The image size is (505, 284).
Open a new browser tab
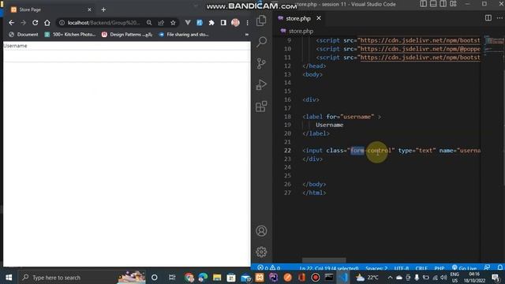(103, 9)
